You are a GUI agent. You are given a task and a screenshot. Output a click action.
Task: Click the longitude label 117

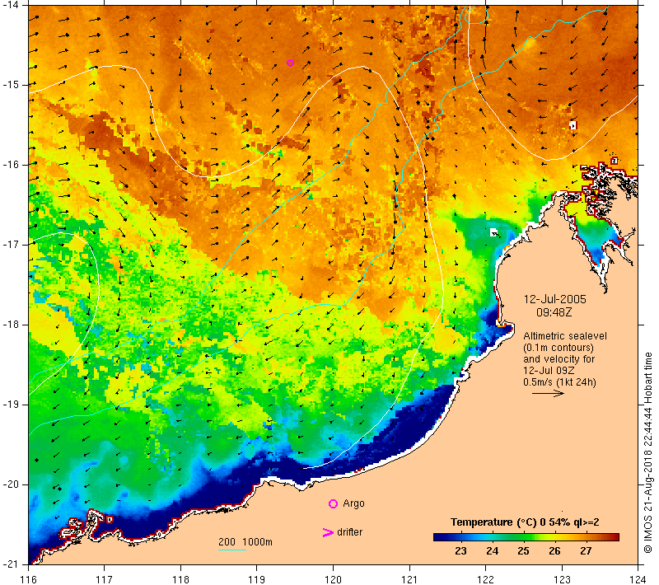pyautogui.click(x=105, y=579)
